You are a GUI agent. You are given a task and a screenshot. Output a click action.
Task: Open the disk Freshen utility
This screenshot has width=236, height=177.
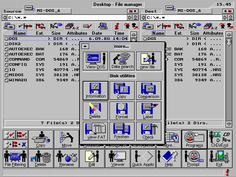point(122,131)
